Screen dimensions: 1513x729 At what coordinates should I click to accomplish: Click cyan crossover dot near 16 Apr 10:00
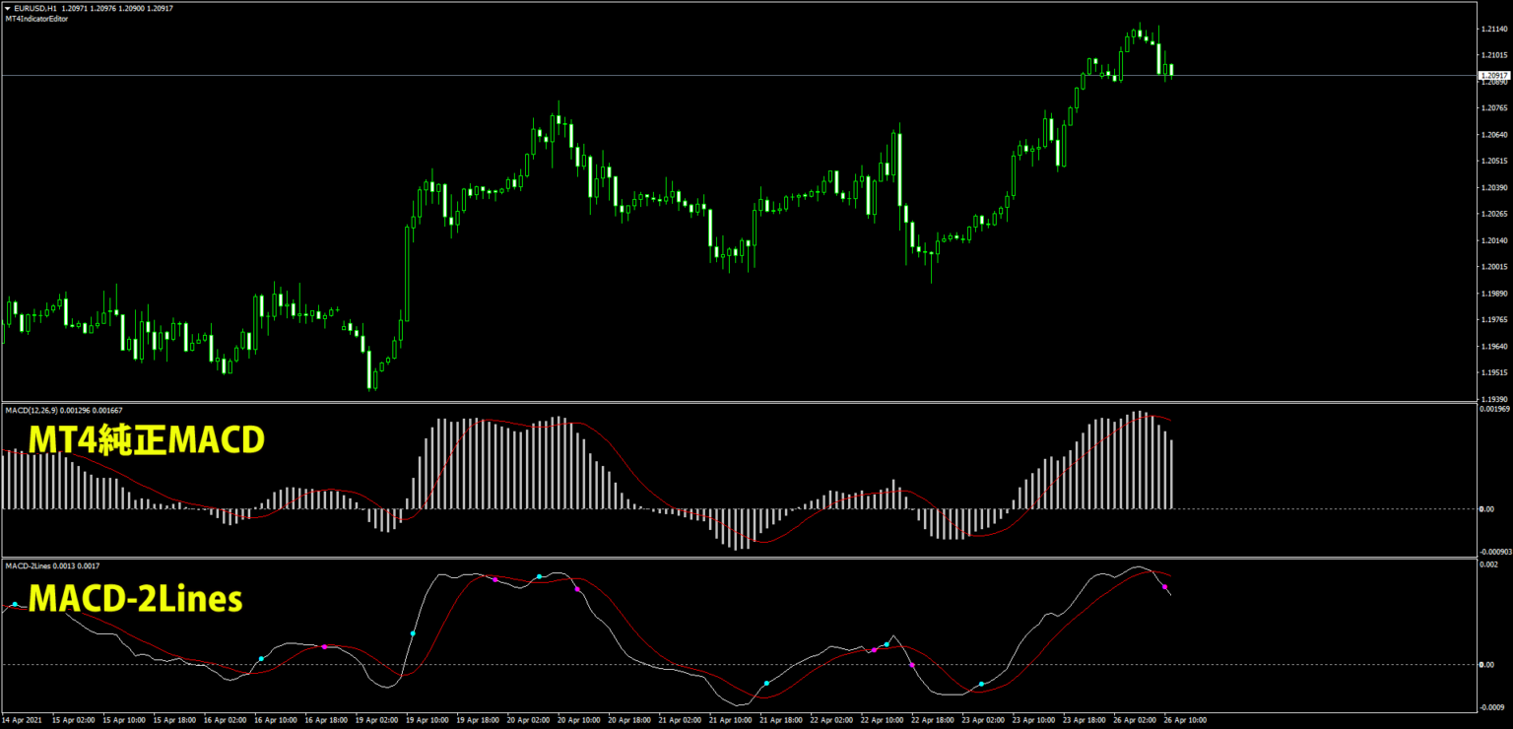(261, 658)
